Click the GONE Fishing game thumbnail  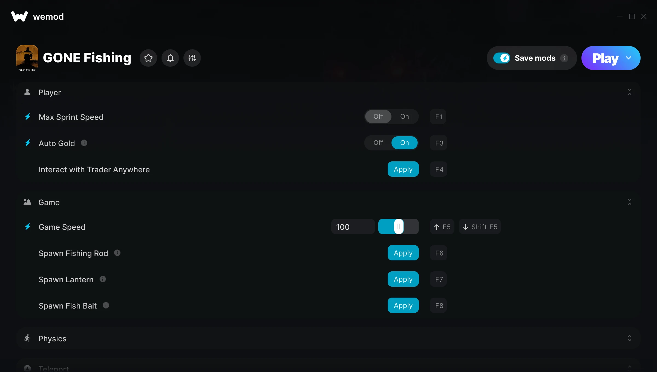pos(27,58)
